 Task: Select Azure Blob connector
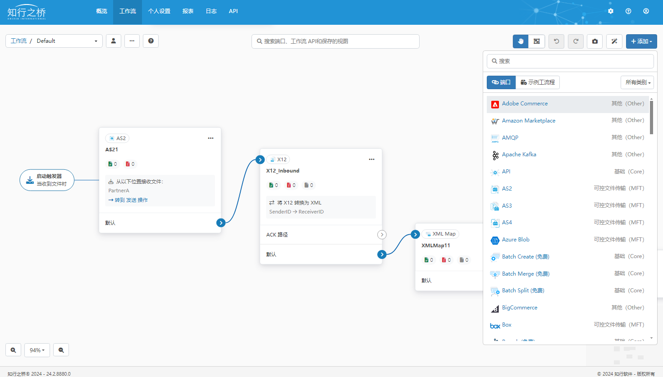pyautogui.click(x=568, y=240)
